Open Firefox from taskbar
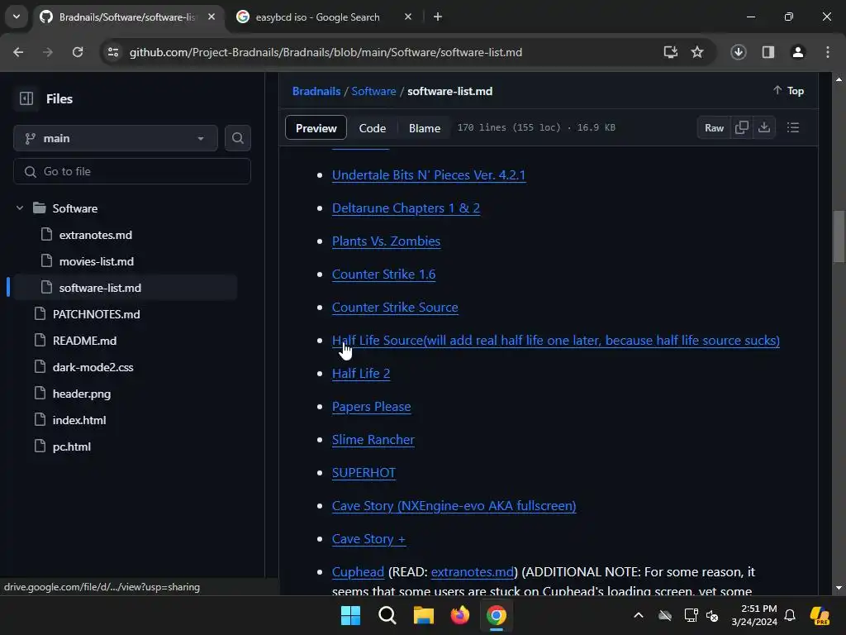The image size is (846, 635). (459, 615)
